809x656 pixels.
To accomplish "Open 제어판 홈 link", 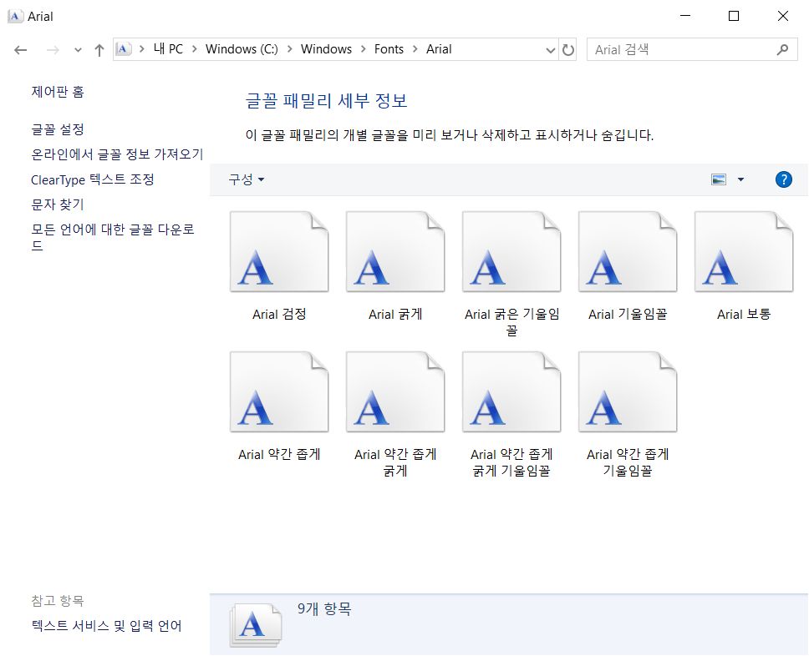I will point(58,92).
